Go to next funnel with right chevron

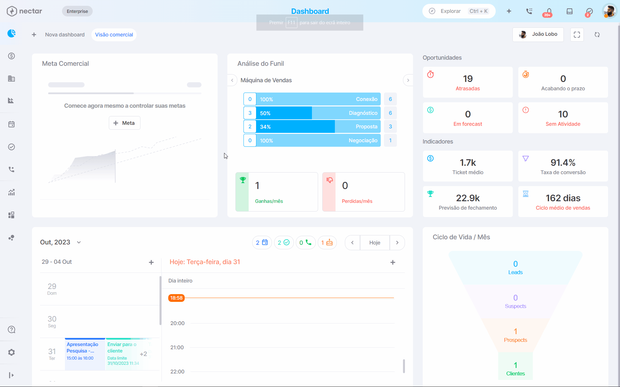click(408, 80)
